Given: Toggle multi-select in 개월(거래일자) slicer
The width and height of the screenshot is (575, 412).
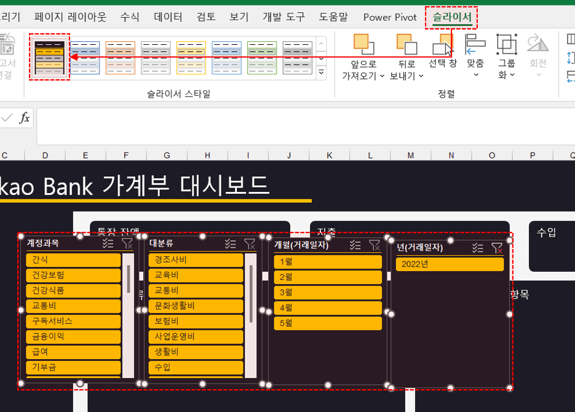Looking at the screenshot, I should tap(355, 245).
